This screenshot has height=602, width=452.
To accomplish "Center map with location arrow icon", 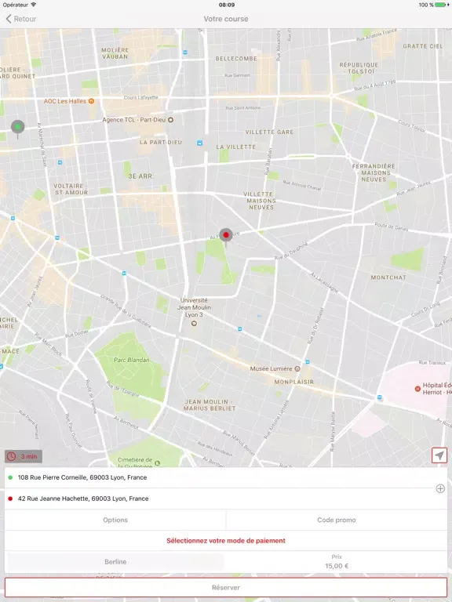I will tap(439, 455).
